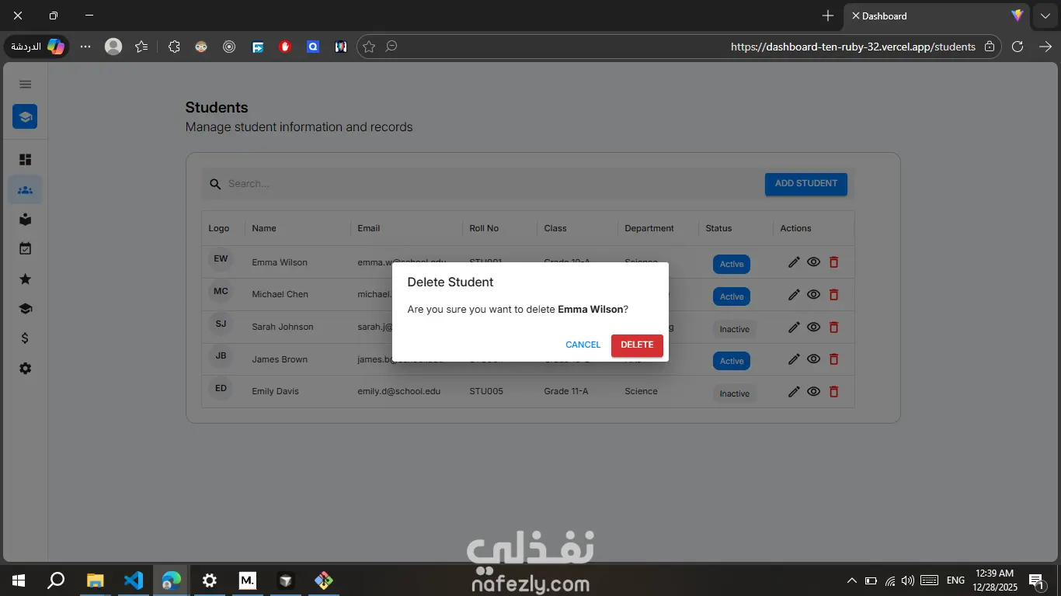This screenshot has height=596, width=1061.
Task: Open the browser extensions puzzle icon
Action: (x=174, y=47)
